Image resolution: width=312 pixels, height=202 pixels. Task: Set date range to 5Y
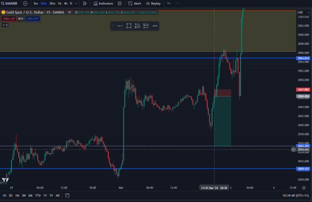click(51, 196)
